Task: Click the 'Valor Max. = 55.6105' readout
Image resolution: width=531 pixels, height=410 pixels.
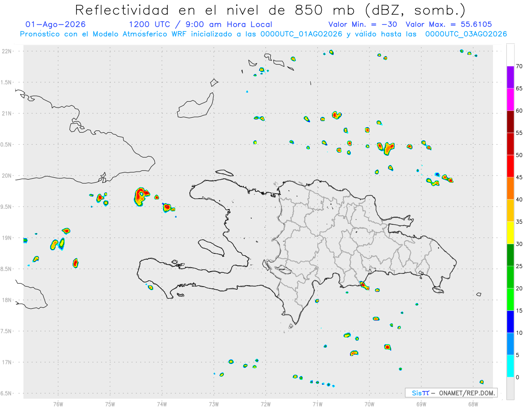Action: (x=449, y=24)
